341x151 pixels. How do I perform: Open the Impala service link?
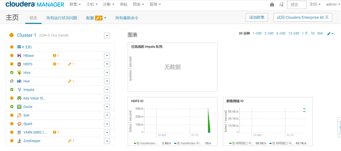(29, 90)
